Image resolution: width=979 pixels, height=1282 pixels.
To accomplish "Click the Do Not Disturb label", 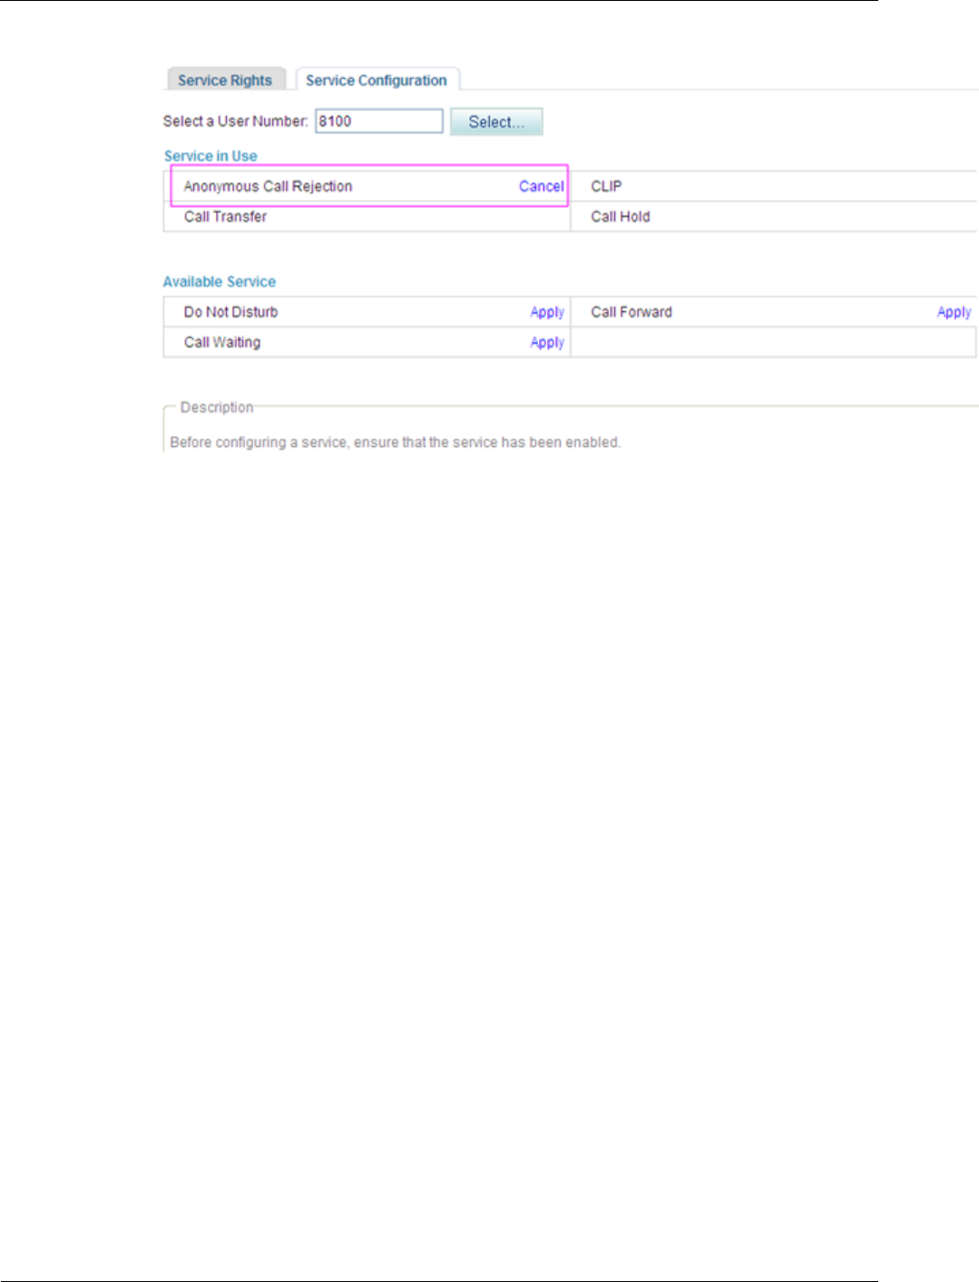I will pos(230,312).
